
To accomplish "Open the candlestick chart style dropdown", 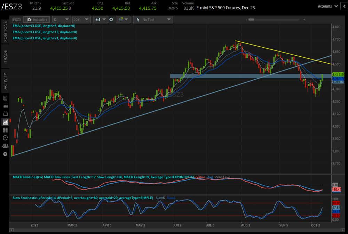I will (100, 19).
